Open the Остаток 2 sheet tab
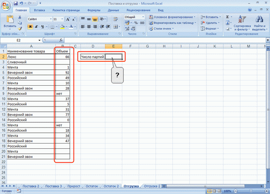The height and width of the screenshot is (194, 270). click(111, 186)
